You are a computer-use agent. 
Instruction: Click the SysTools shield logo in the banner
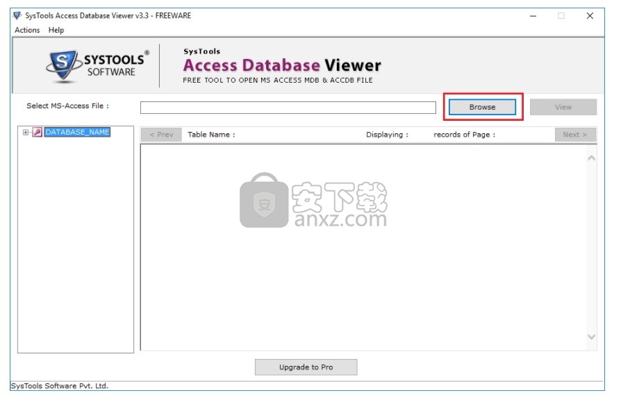63,65
